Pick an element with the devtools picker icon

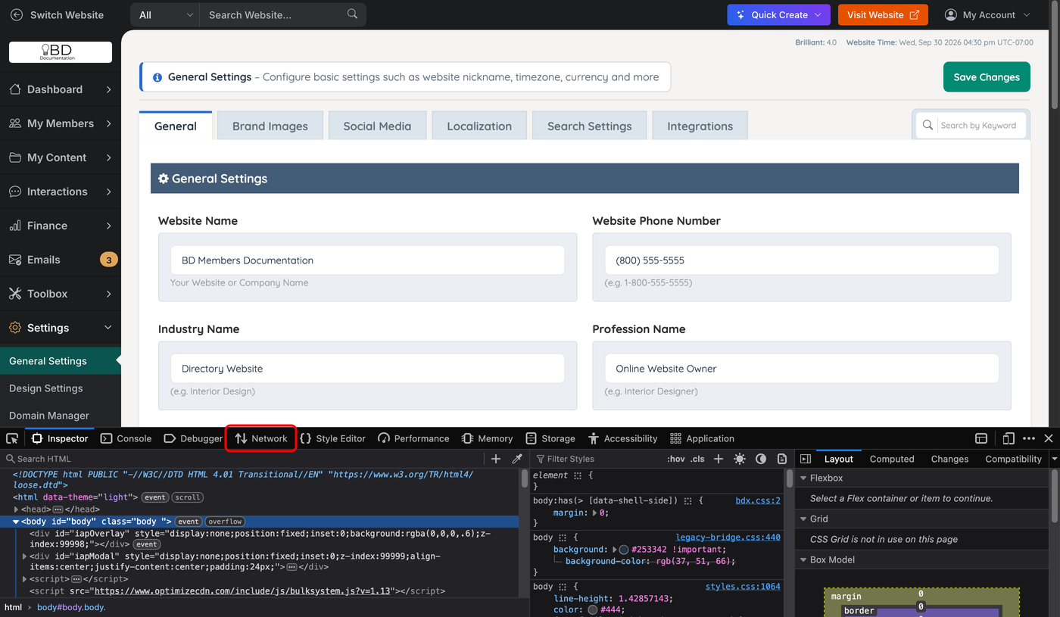coord(12,438)
